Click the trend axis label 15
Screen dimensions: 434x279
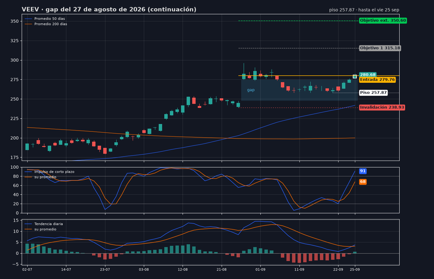(x=16, y=220)
